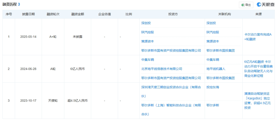Viewport: 277px width, 124px height.
Task: Open investor 鄂尔多斯（上海）智能科技合伙企业
Action: (171, 110)
